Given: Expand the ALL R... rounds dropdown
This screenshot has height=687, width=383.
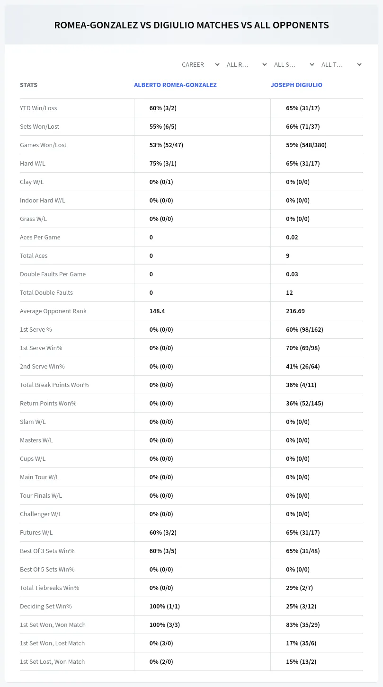Looking at the screenshot, I should pyautogui.click(x=247, y=64).
